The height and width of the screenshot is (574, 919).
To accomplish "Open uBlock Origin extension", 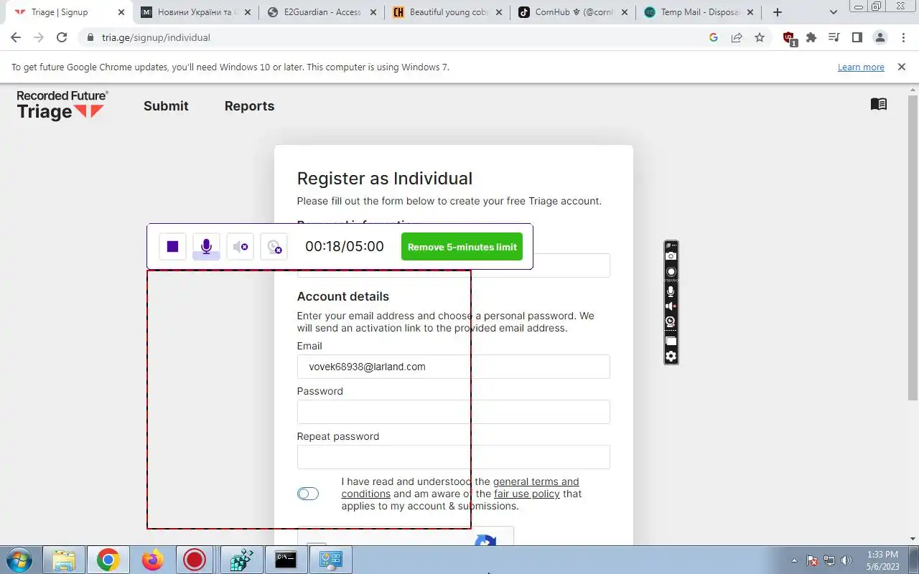I will [x=789, y=38].
